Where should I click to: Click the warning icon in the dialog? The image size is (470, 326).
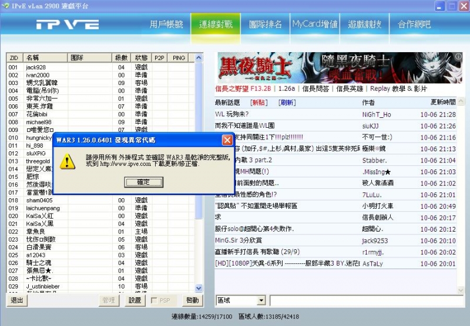[67, 161]
